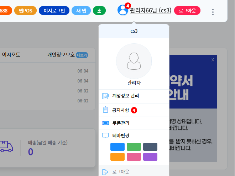Click 더보기 next to 개인정보보호
The image size is (235, 176).
tap(82, 55)
